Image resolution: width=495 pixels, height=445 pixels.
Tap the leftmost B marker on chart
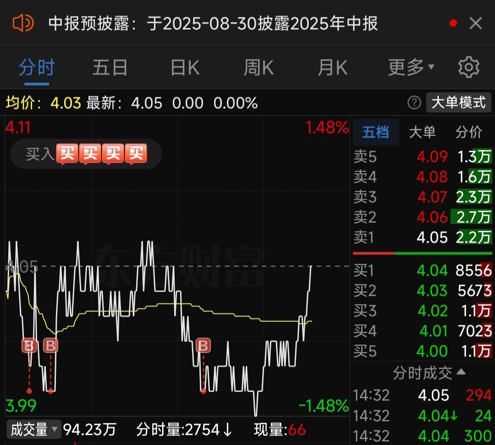(x=29, y=345)
